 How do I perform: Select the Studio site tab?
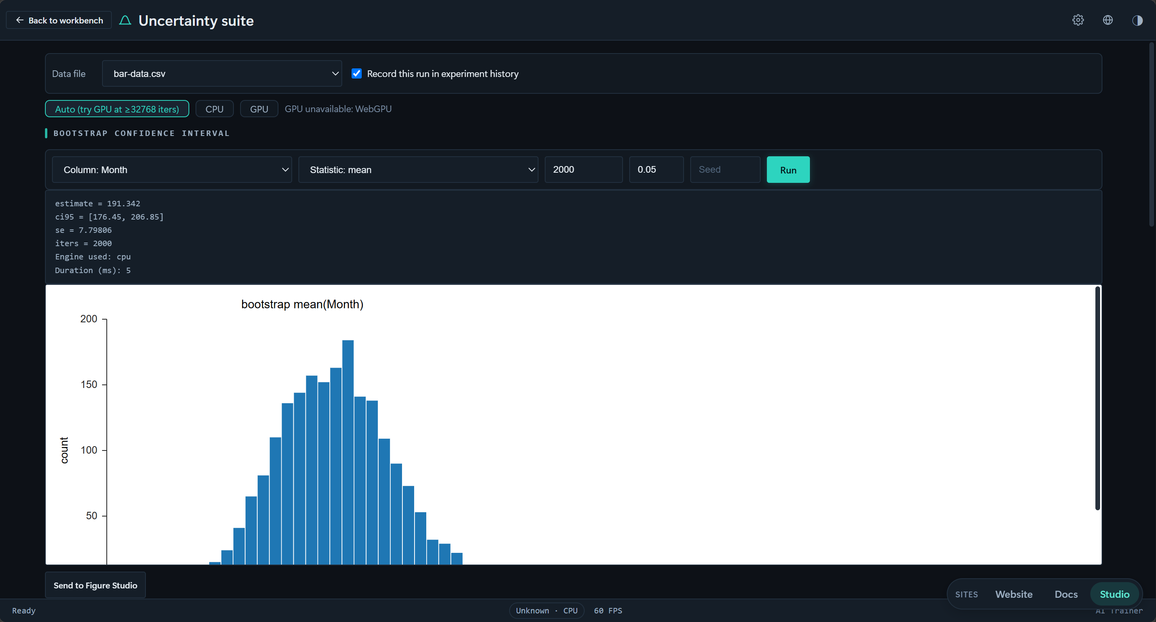[1114, 594]
